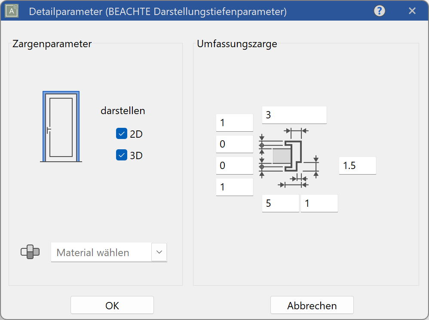429x320 pixels.
Task: Click the bottom field with value 5
Action: coord(280,203)
